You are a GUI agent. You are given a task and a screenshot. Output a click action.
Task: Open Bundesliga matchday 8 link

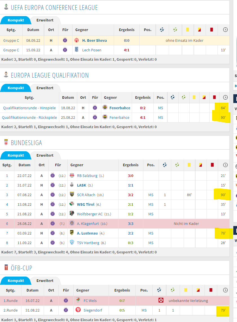click(x=7, y=243)
